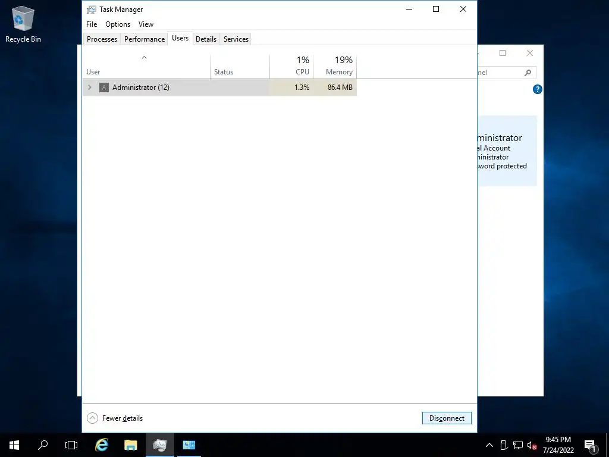Open the network tray icon

[518, 445]
